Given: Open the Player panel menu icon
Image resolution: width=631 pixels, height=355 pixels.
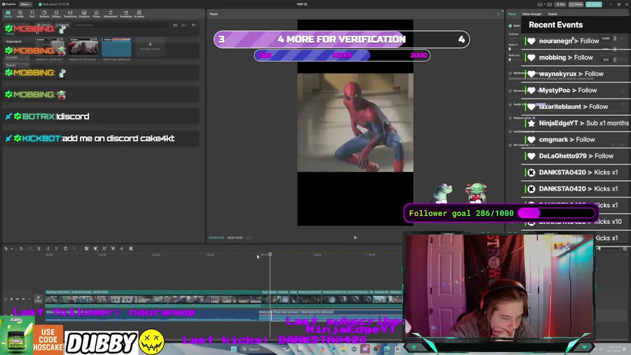Looking at the screenshot, I should pos(498,14).
